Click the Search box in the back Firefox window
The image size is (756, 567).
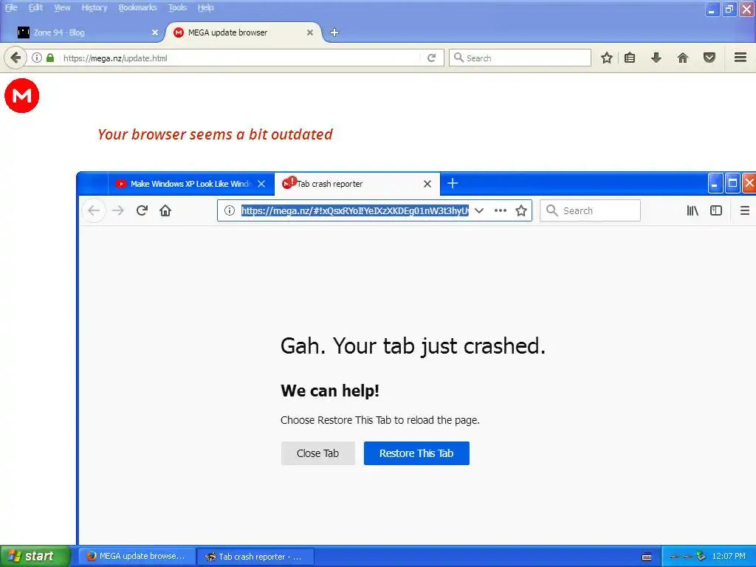point(520,58)
